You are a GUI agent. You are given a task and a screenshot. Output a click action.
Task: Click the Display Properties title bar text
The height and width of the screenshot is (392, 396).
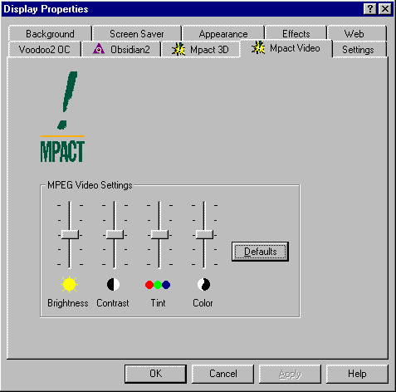[x=46, y=9]
